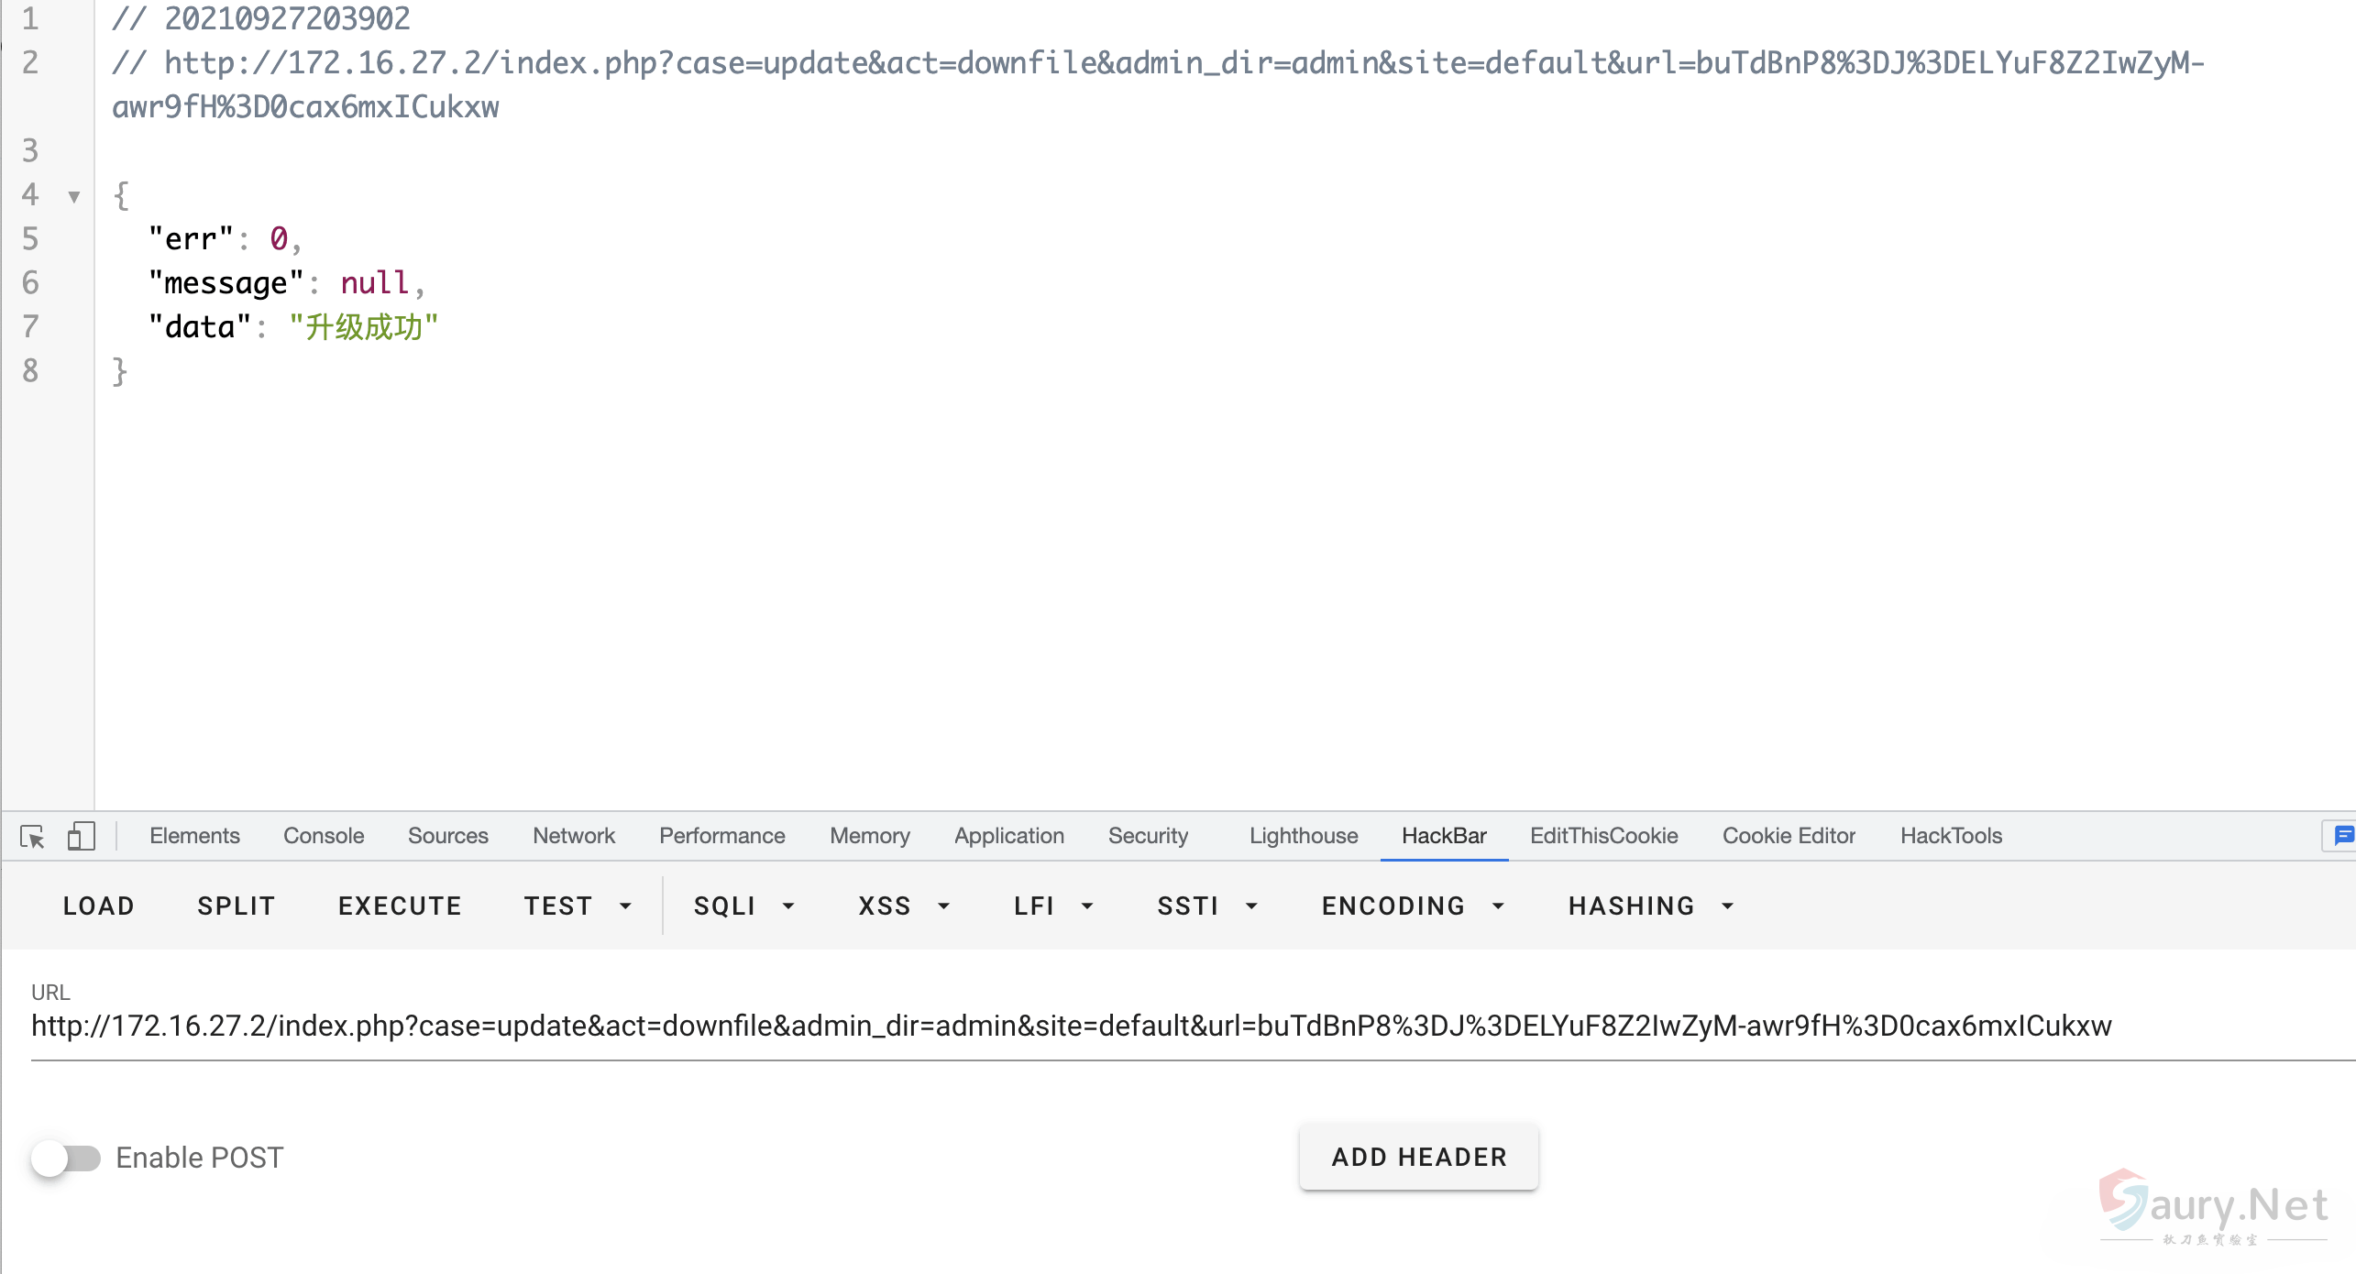Open the XSS payload dropdown
The width and height of the screenshot is (2356, 1274).
(903, 906)
